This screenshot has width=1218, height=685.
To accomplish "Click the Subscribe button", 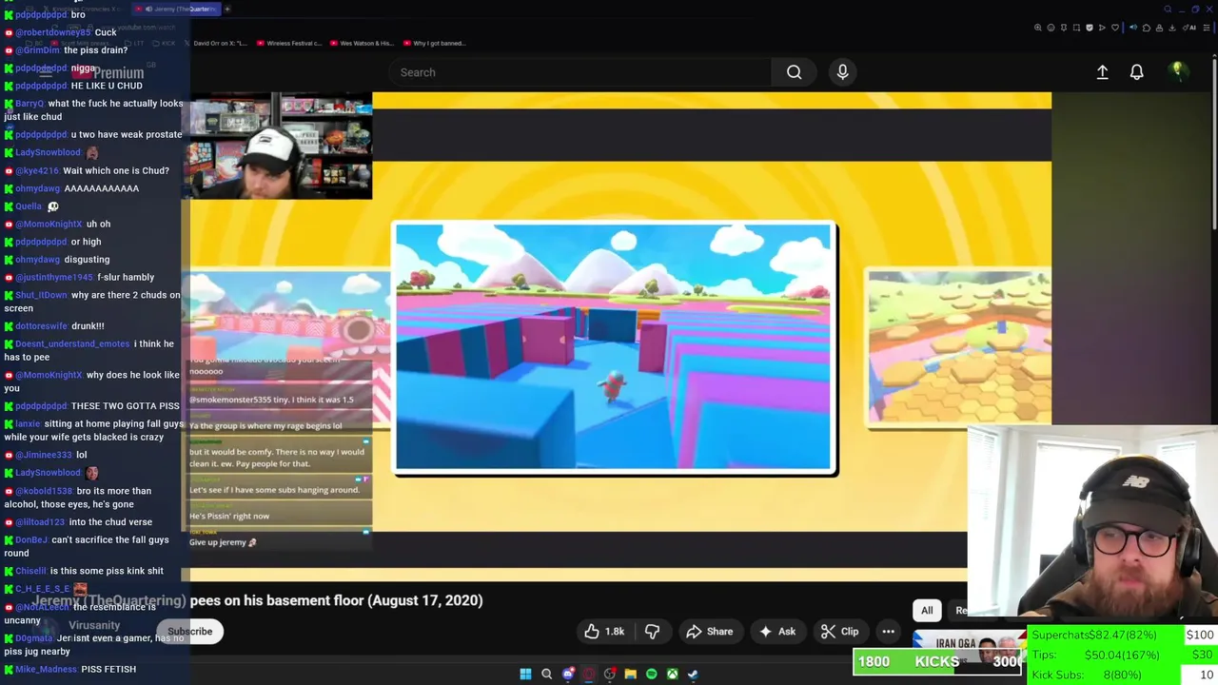I will tap(190, 631).
